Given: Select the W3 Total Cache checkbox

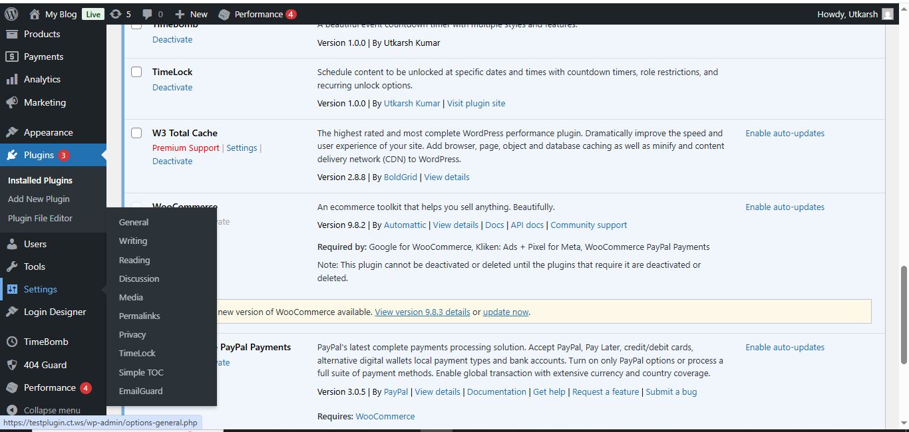Looking at the screenshot, I should tap(136, 133).
